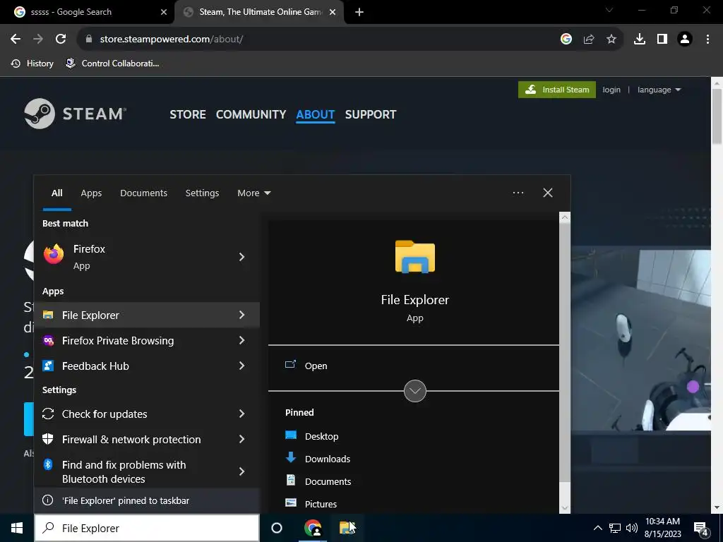This screenshot has width=723, height=542.
Task: Switch to Settings search filter
Action: pos(202,193)
